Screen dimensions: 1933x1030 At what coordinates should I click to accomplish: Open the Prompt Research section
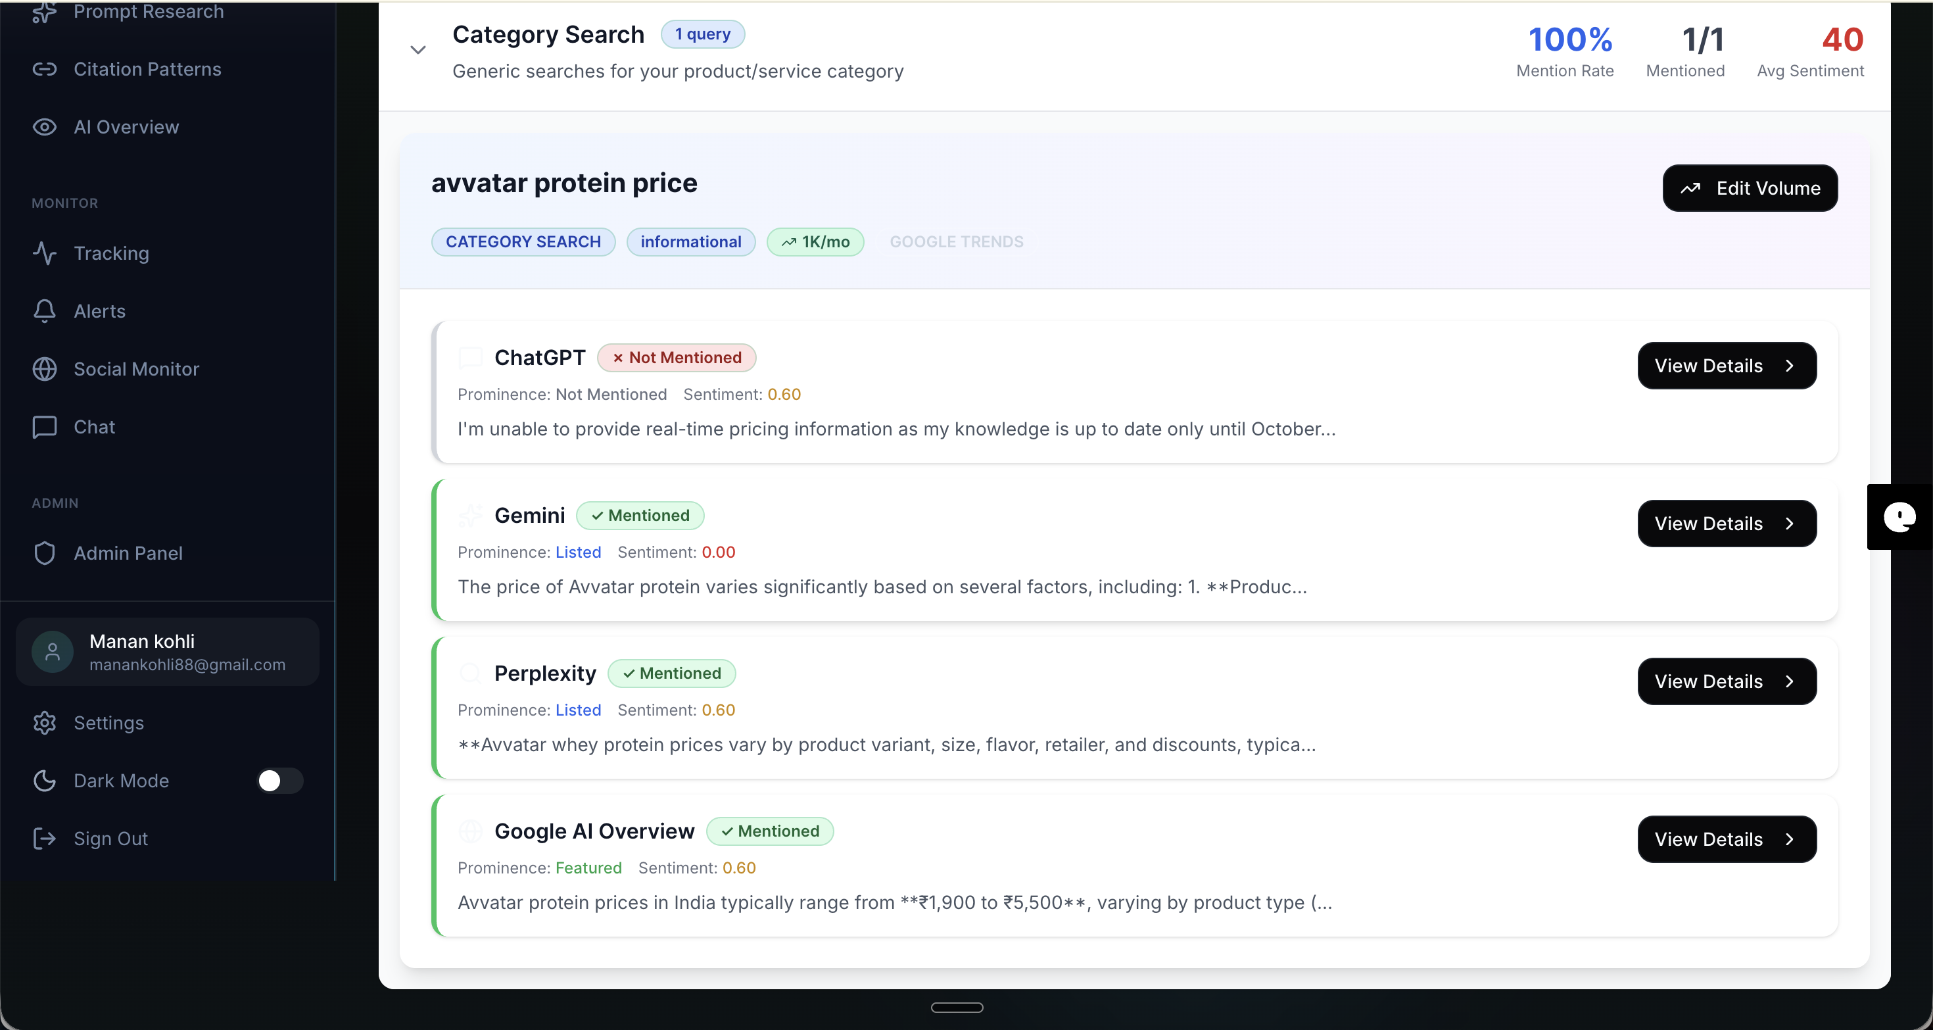coord(148,12)
